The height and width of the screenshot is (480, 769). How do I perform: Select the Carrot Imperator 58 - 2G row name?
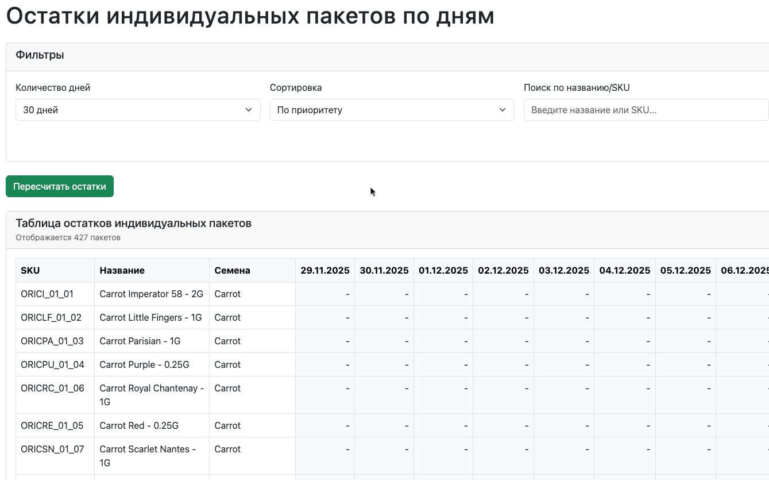pos(151,294)
